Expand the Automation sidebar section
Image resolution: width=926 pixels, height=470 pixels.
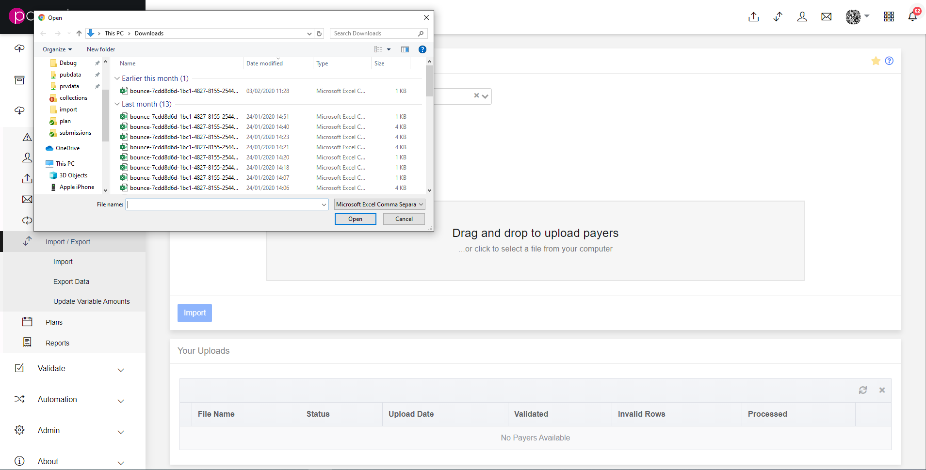click(x=121, y=401)
